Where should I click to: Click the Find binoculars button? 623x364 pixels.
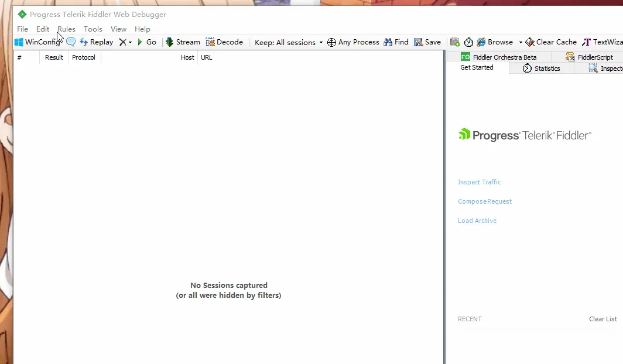[x=396, y=42]
